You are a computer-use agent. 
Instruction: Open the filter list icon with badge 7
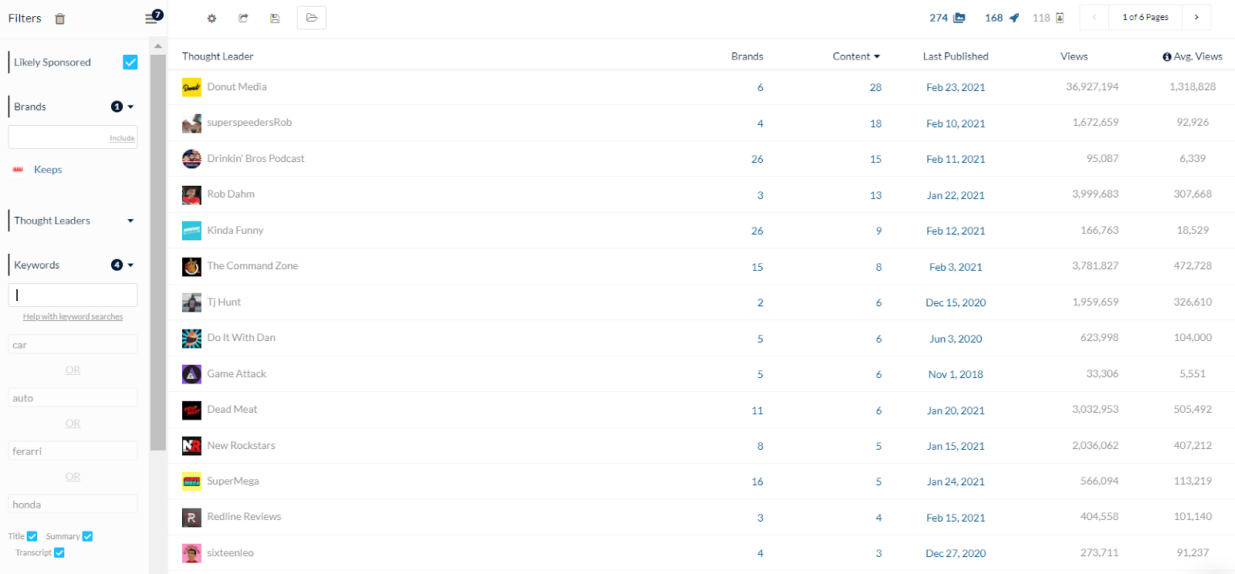coord(152,18)
